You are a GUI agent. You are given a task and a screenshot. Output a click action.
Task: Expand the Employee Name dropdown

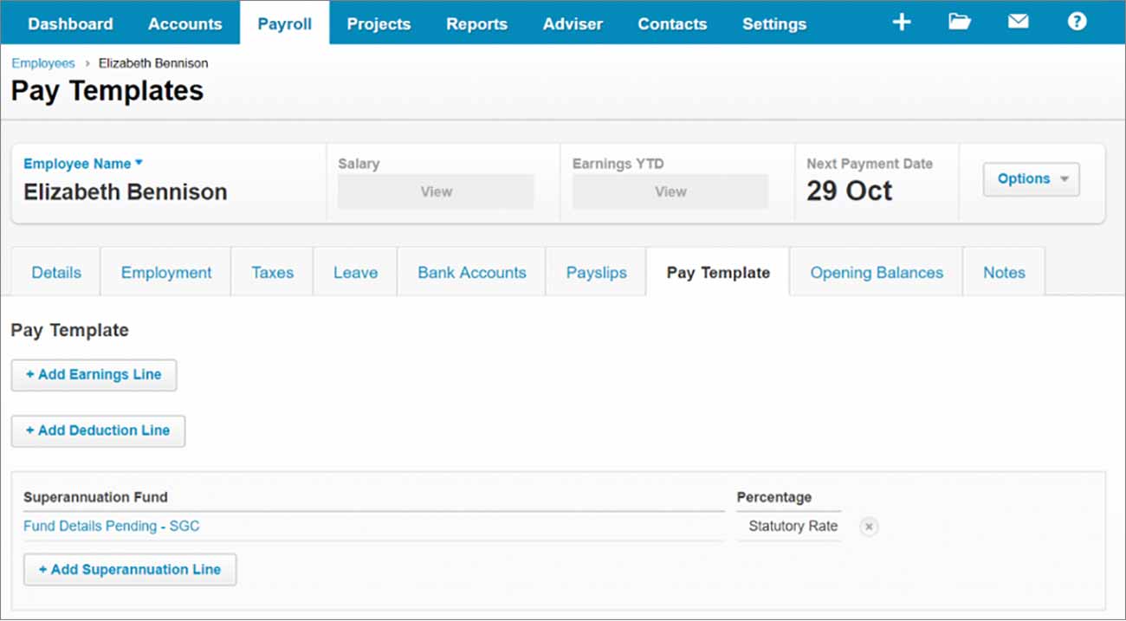(83, 164)
